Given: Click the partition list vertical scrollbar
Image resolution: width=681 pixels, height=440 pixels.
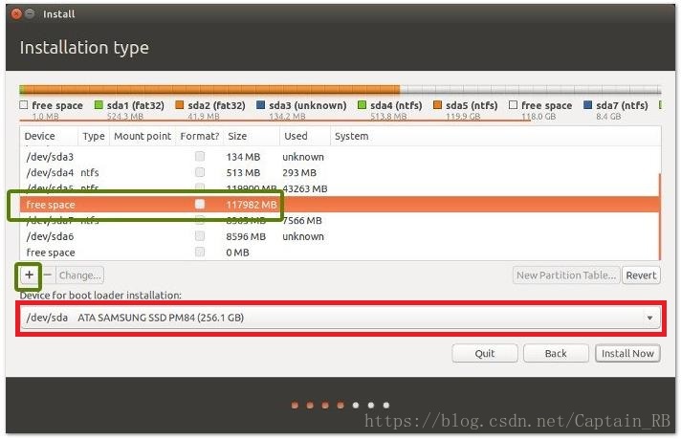Looking at the screenshot, I should (x=660, y=216).
